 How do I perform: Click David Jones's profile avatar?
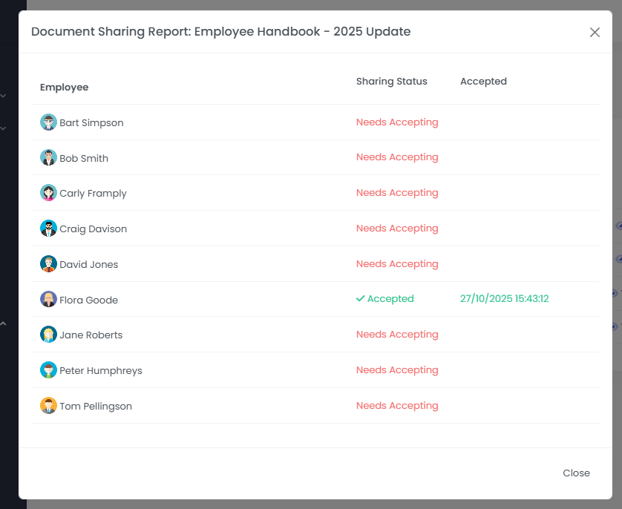pyautogui.click(x=48, y=264)
